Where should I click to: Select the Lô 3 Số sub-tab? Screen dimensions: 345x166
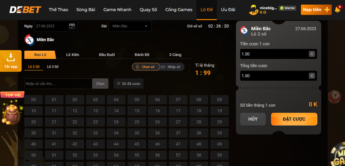coord(53,67)
